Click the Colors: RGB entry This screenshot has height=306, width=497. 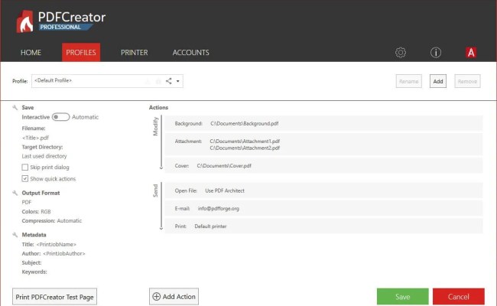pos(36,211)
